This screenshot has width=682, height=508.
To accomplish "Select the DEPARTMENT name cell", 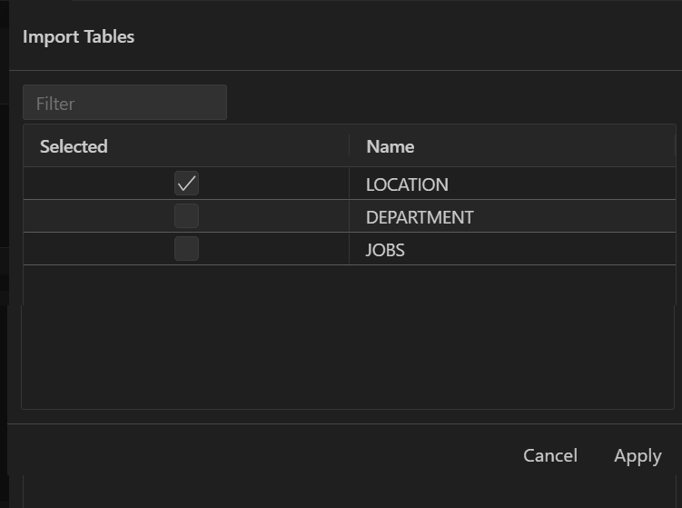I will [420, 217].
